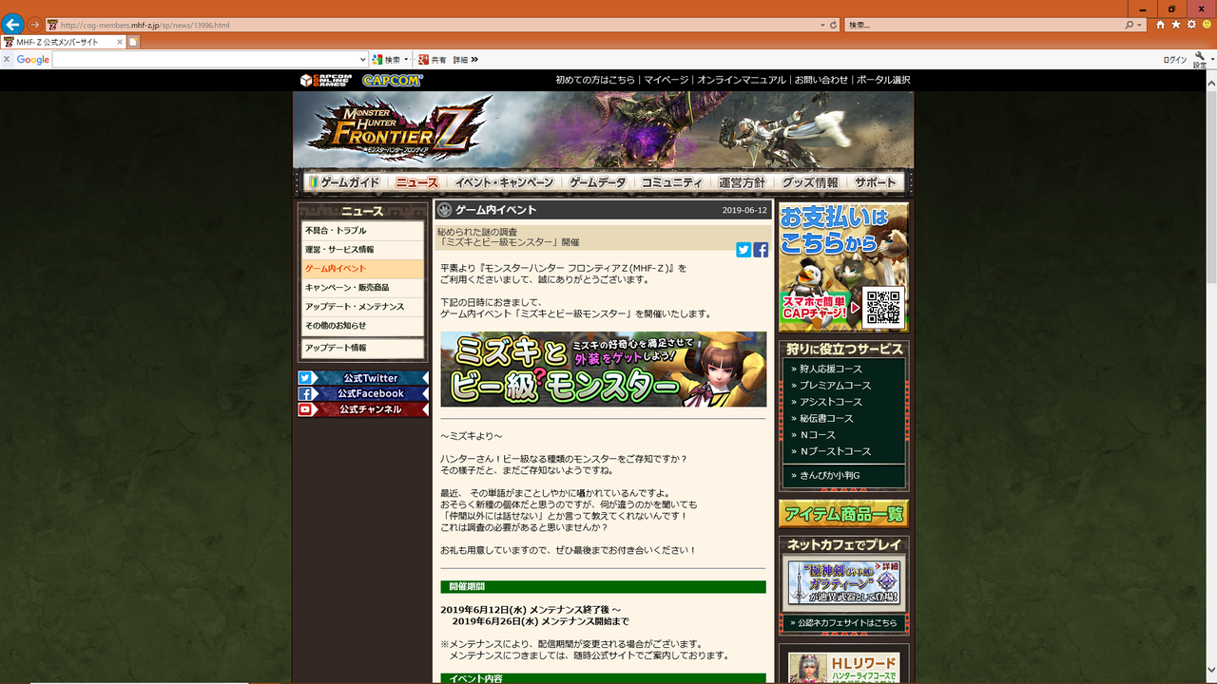Click the ミズキとビー級モンスター event banner
The image size is (1217, 684).
point(603,370)
